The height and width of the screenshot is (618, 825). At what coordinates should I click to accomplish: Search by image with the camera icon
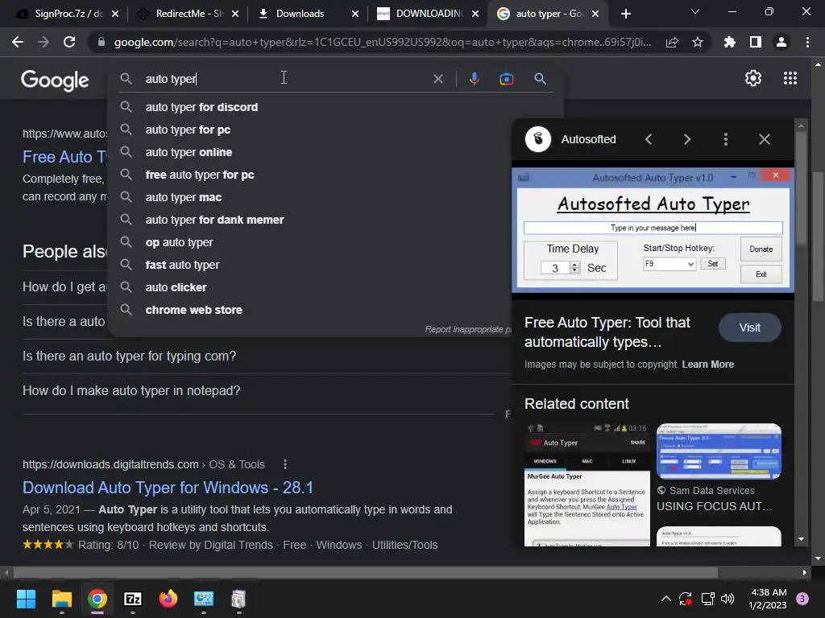tap(506, 79)
